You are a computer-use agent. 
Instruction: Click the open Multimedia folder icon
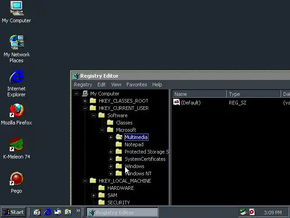(119, 137)
